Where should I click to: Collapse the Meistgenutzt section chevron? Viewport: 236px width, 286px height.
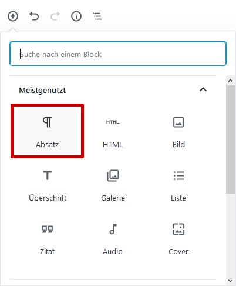pos(203,90)
